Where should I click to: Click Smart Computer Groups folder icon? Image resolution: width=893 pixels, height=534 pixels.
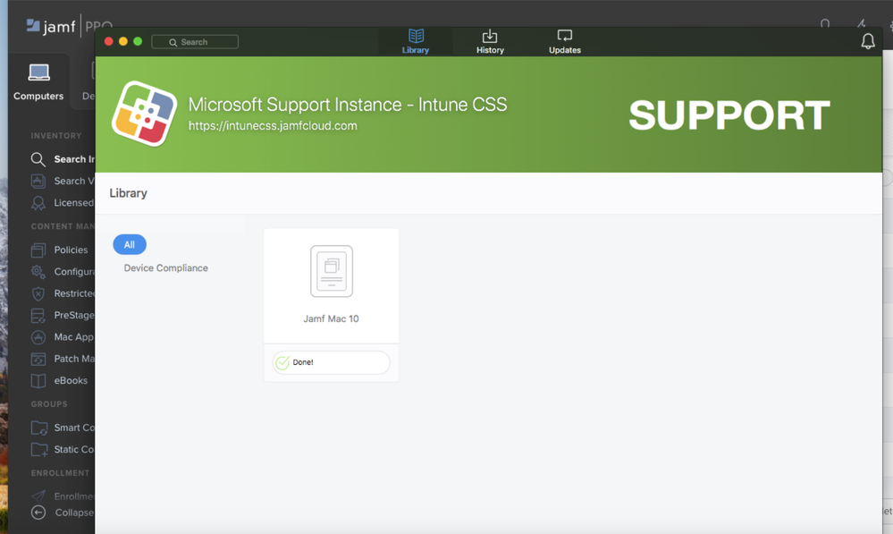pos(39,428)
